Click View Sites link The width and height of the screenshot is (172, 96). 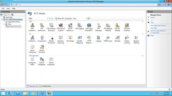coord(154,28)
